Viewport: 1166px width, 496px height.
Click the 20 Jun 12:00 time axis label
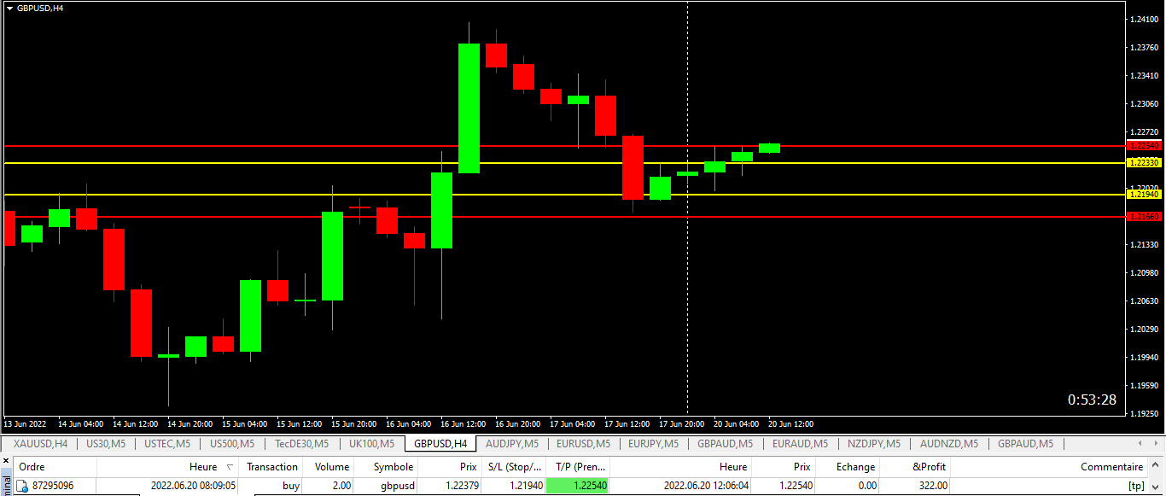[x=791, y=424]
